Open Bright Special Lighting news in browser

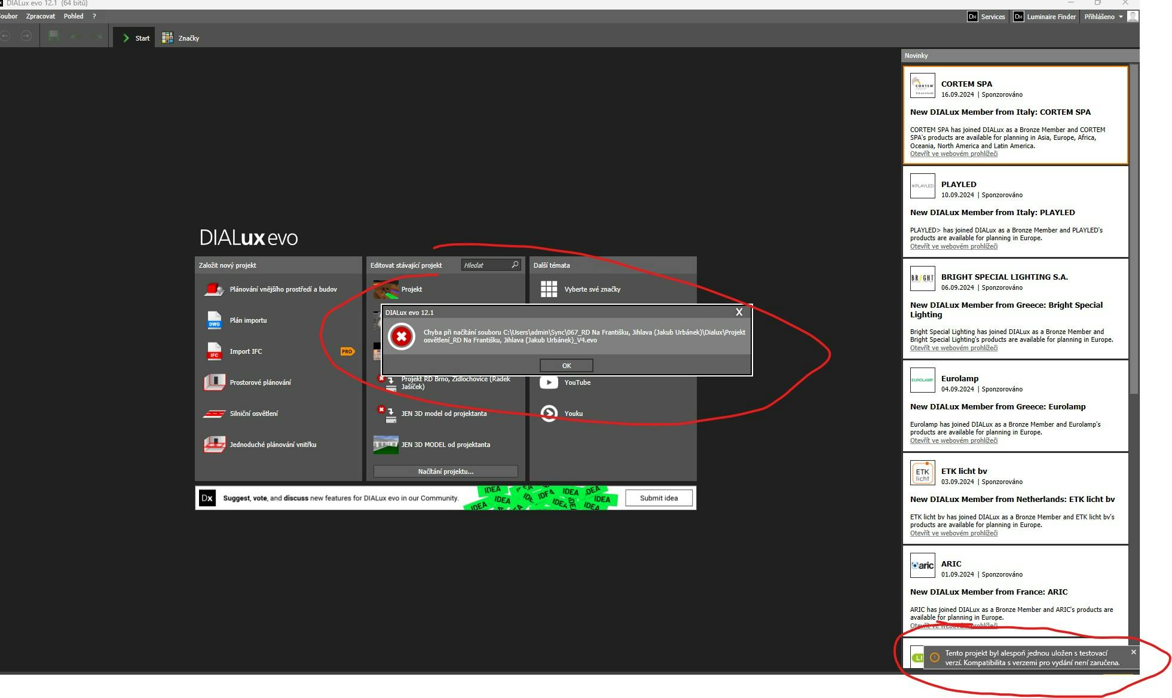pos(953,348)
